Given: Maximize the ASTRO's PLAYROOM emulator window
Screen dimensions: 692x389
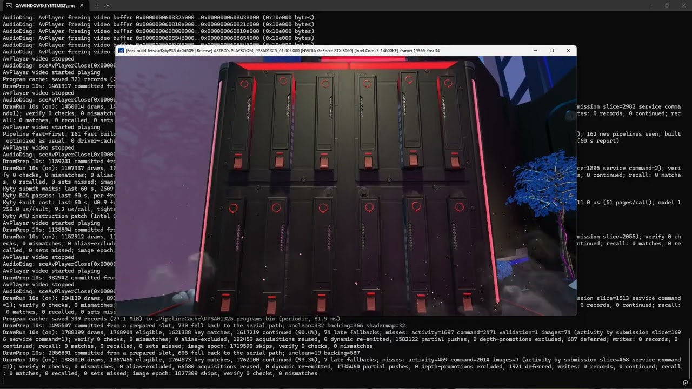Looking at the screenshot, I should click(x=551, y=51).
